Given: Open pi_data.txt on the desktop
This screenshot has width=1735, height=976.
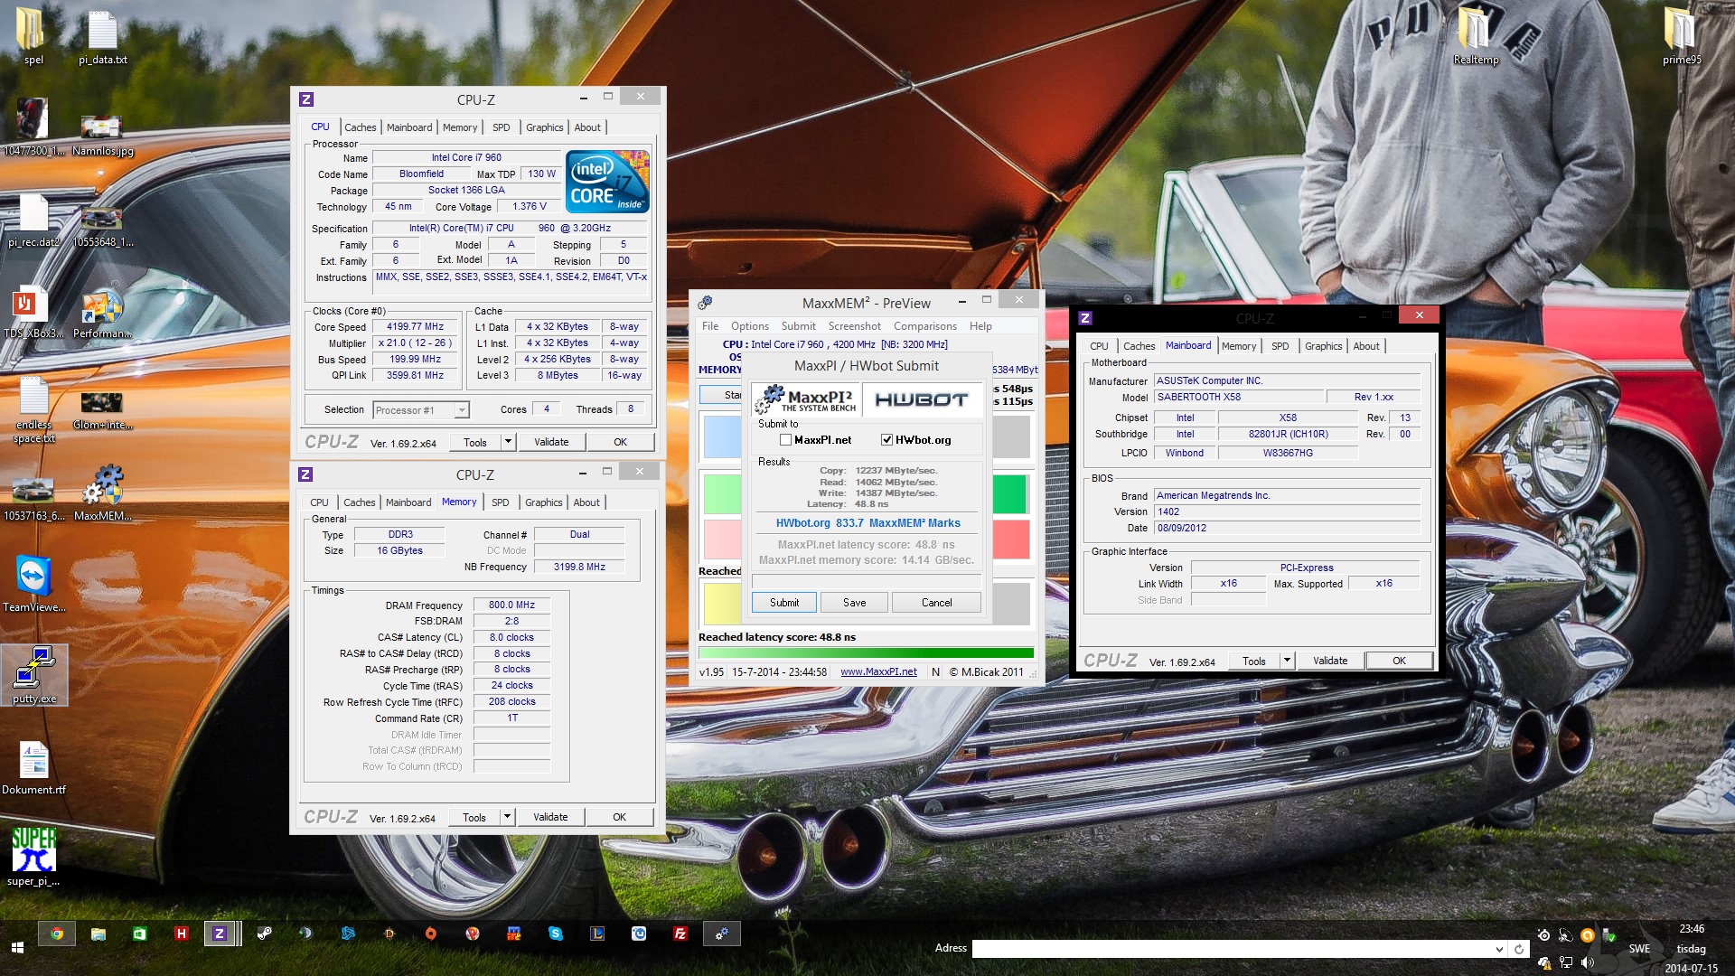Looking at the screenshot, I should click(x=102, y=38).
